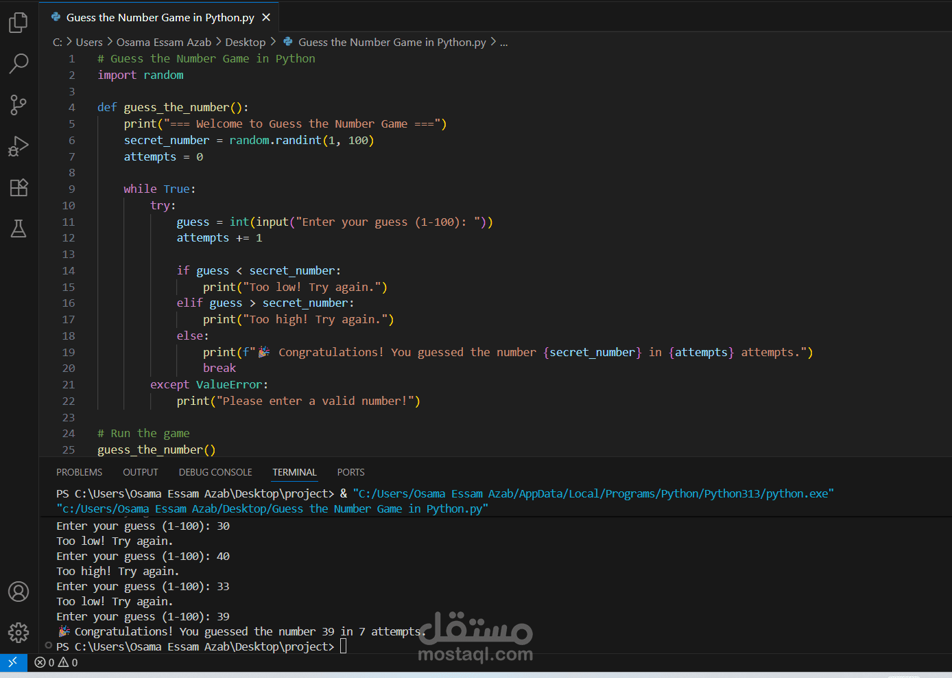952x678 pixels.
Task: Close the Guess the Number Game tab
Action: coord(266,17)
